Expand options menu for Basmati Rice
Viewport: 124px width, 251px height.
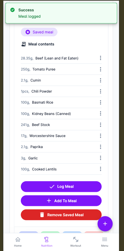point(100,102)
